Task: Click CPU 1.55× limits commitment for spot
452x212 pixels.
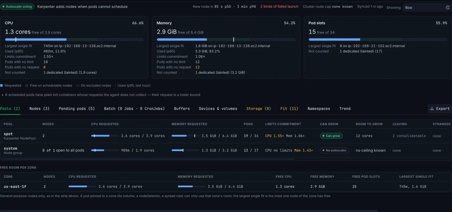Action: point(274,136)
